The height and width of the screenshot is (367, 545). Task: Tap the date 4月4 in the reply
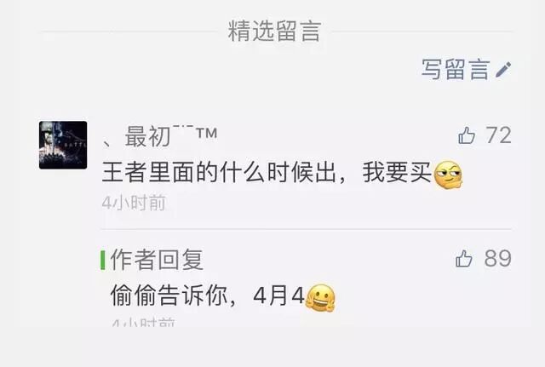coord(279,296)
